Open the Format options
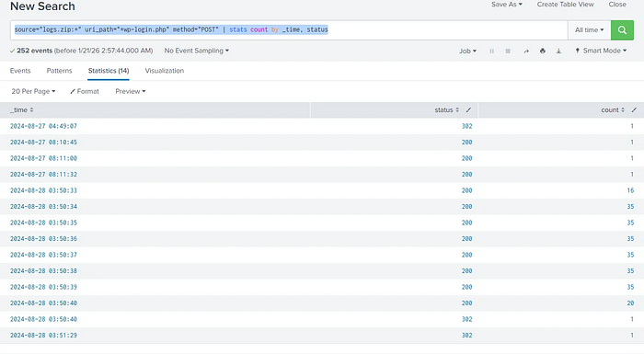 [85, 91]
